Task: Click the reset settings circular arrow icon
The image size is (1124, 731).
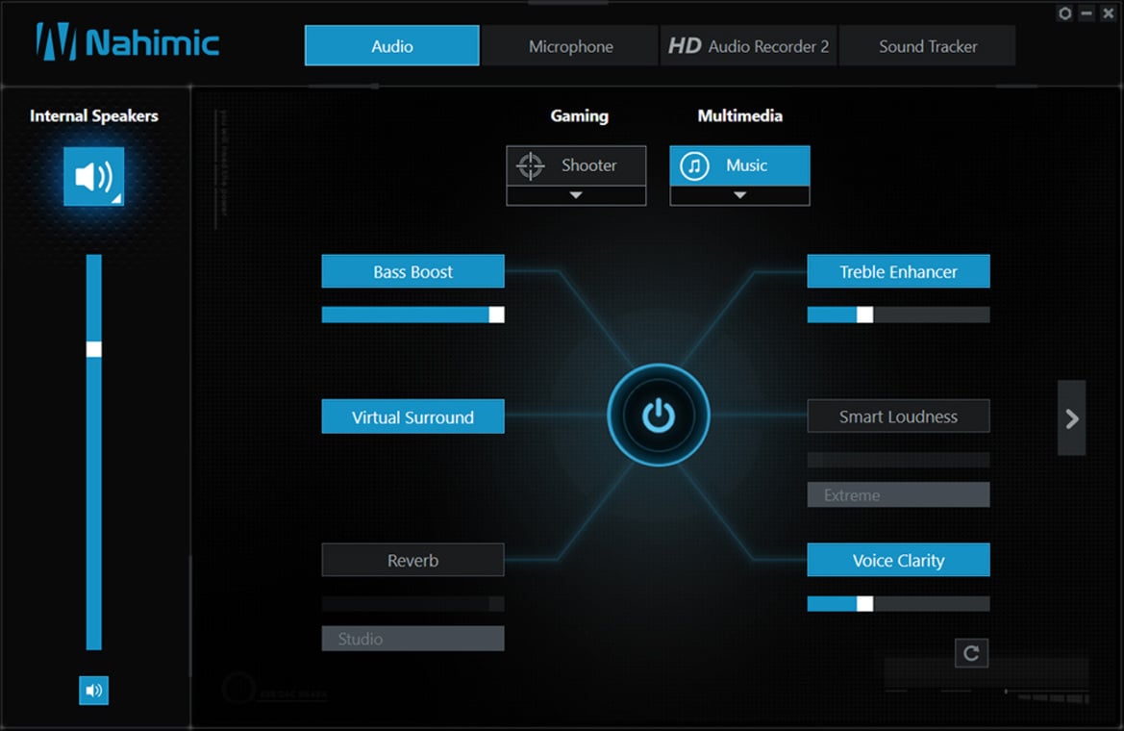Action: point(971,653)
